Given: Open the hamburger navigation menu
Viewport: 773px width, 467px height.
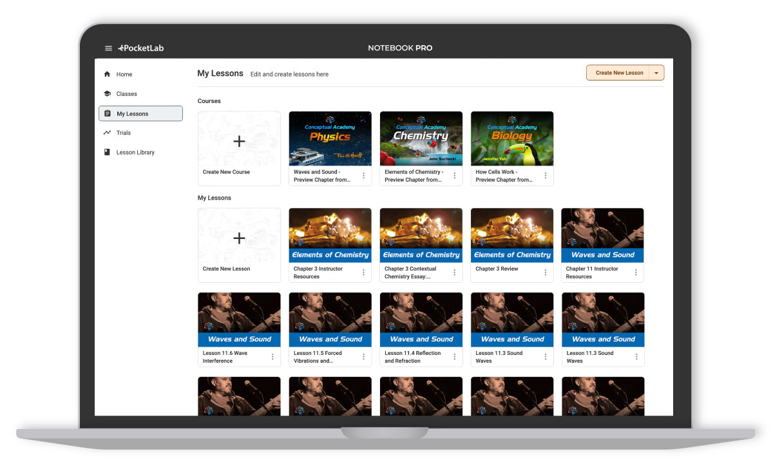Looking at the screenshot, I should point(108,48).
